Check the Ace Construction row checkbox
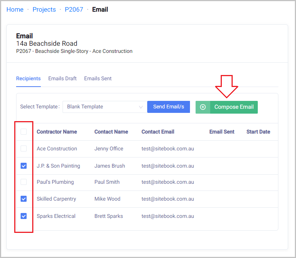Viewport: 296px width, 258px height. coord(24,148)
